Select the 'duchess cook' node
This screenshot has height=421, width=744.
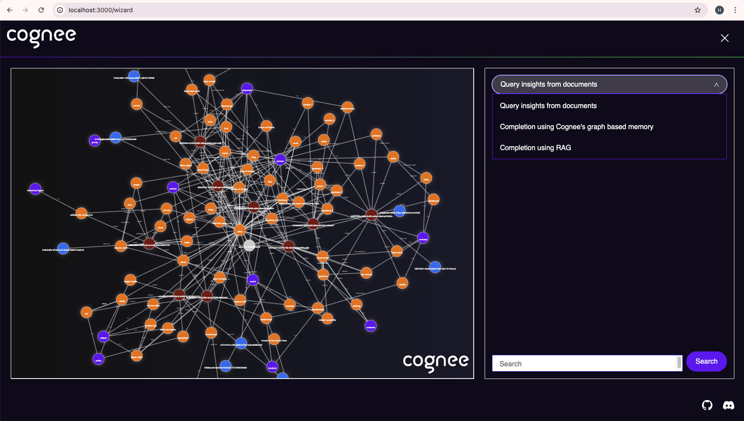tap(192, 90)
